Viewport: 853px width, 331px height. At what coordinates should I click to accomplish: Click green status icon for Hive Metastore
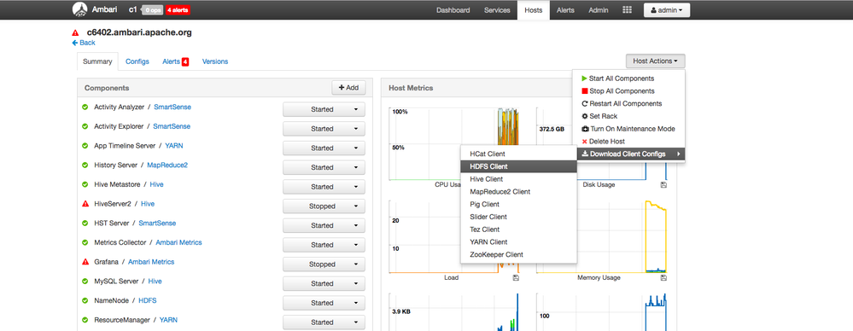[x=85, y=184]
